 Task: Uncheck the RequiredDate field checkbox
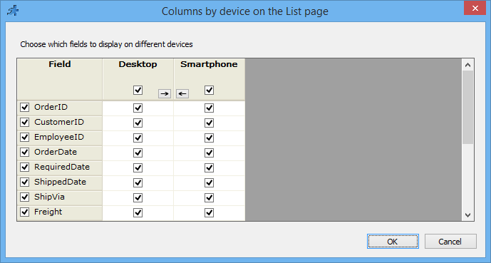coord(24,167)
